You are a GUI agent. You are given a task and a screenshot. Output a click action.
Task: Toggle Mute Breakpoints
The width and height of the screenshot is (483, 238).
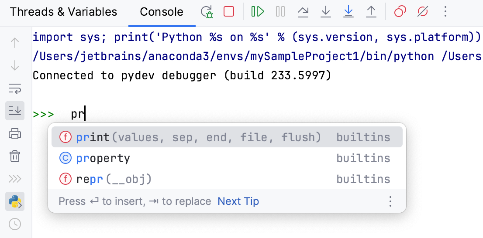(422, 12)
